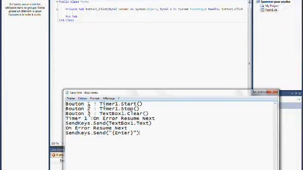The width and height of the screenshot is (303, 170).
Task: Click the error filter icon in the error list
Action: click(53, 155)
